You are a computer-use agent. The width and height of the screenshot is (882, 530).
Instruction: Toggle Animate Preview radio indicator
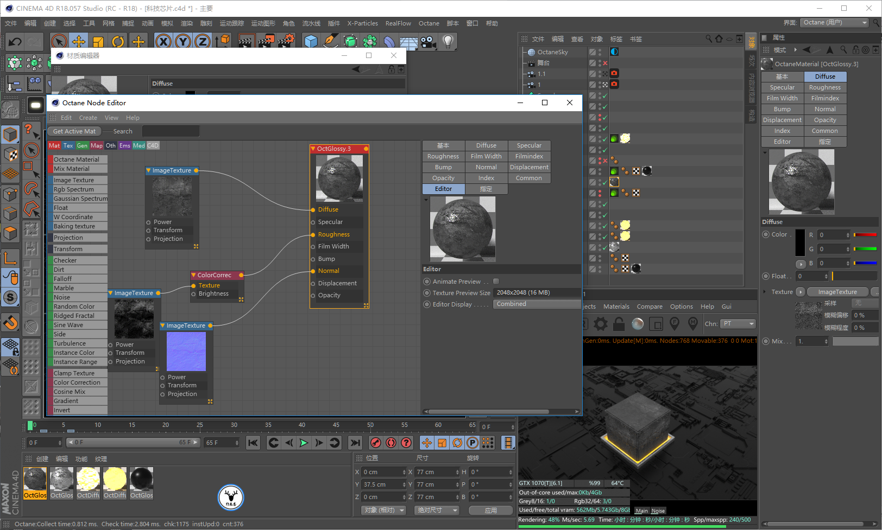pyautogui.click(x=427, y=282)
